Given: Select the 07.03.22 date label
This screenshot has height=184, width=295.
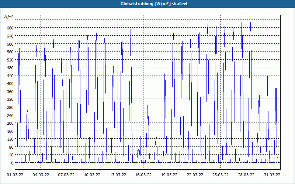Looking at the screenshot, I should click(66, 175).
